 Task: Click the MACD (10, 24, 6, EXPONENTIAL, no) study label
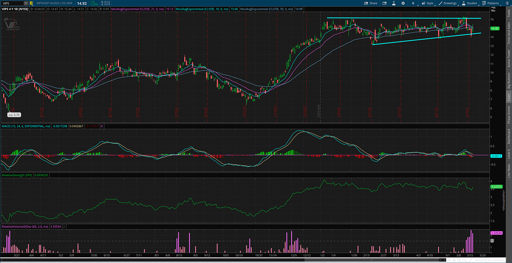[26, 126]
